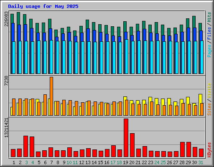Click green weekend day label 31
The image size is (214, 167).
tap(201, 162)
